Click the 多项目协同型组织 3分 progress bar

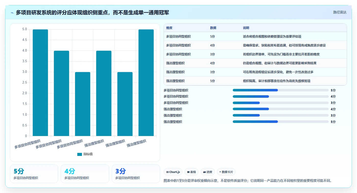[x=280, y=103]
